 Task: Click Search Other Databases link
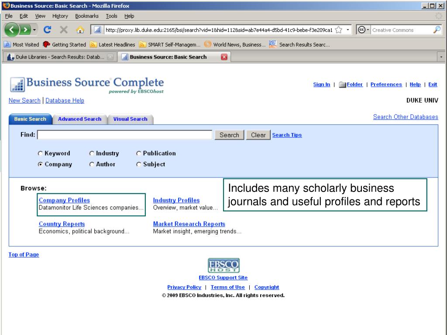click(x=406, y=117)
